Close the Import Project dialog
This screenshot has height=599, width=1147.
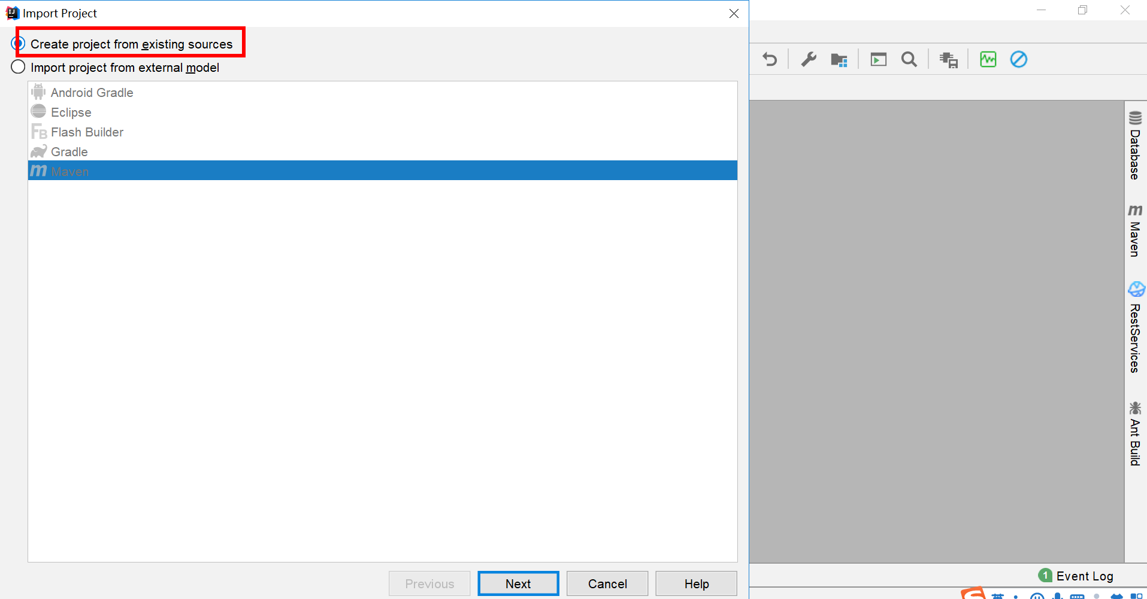[x=734, y=13]
